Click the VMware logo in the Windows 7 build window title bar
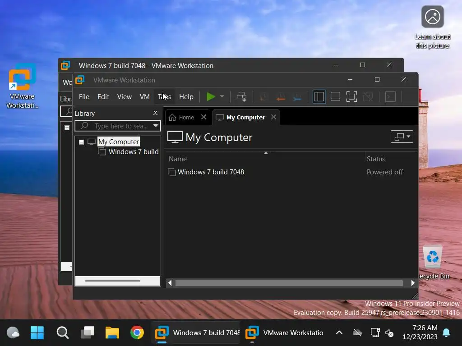This screenshot has height=346, width=462. 65,65
